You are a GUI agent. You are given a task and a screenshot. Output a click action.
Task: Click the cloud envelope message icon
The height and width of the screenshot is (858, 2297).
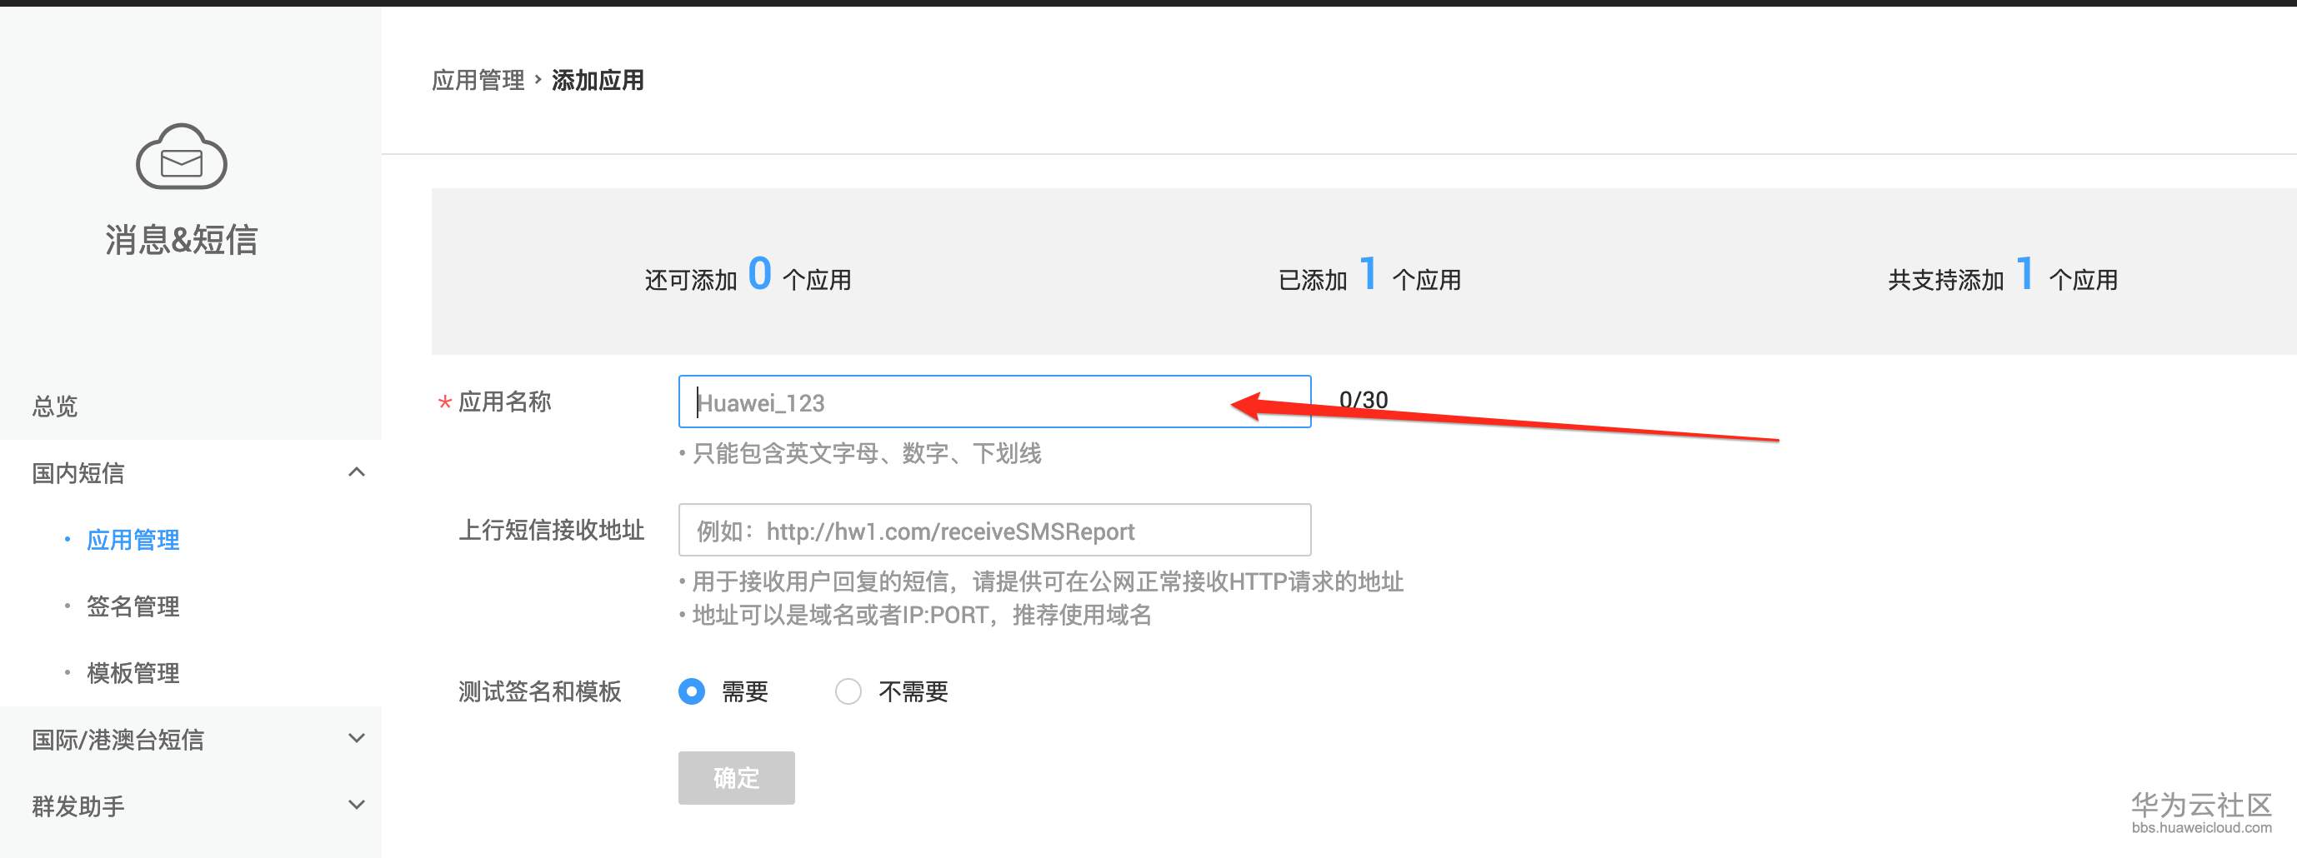coord(182,157)
